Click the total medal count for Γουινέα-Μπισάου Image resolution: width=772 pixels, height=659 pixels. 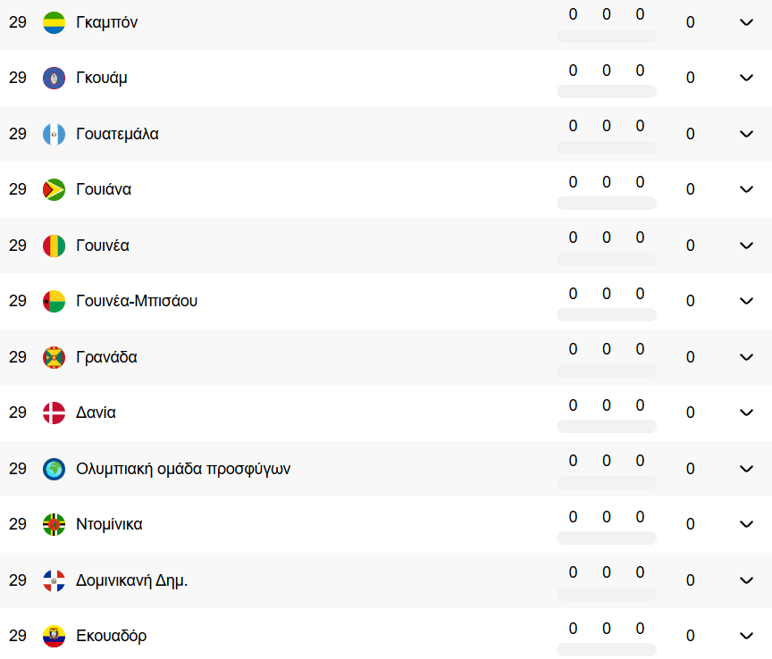(x=691, y=301)
